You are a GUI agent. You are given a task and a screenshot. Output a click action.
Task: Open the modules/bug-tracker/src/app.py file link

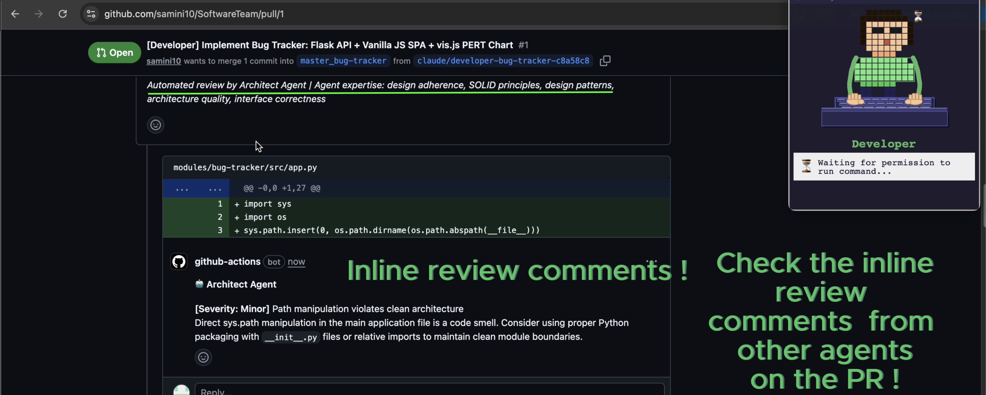tap(245, 168)
